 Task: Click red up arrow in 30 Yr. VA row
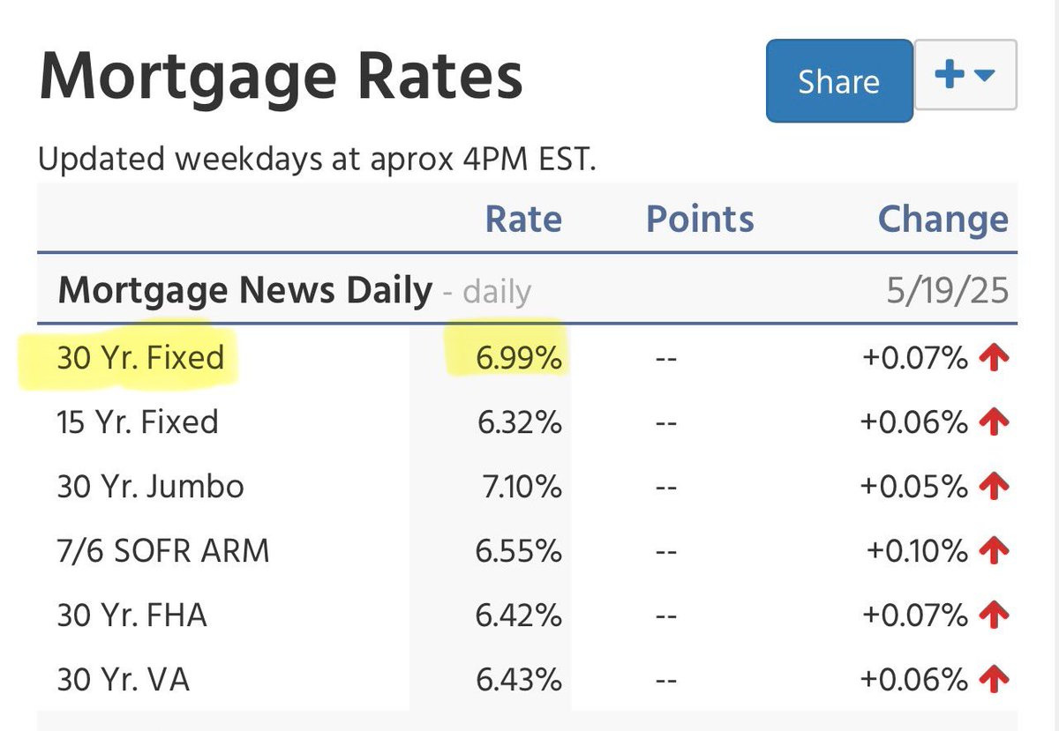994,680
